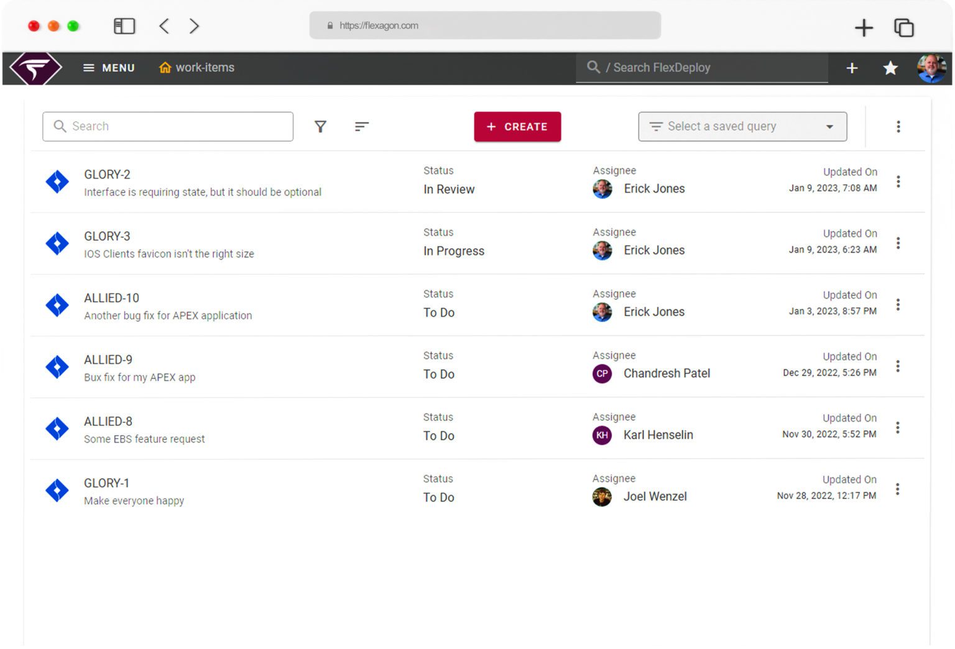Open the kebab options for GLORY-3
Viewport: 955px width, 649px height.
point(898,243)
